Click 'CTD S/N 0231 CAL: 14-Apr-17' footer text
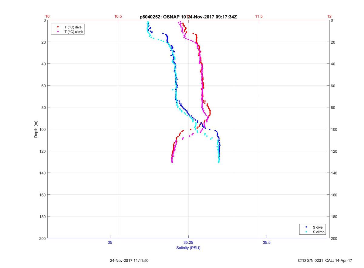The image size is (364, 268). (x=325, y=260)
